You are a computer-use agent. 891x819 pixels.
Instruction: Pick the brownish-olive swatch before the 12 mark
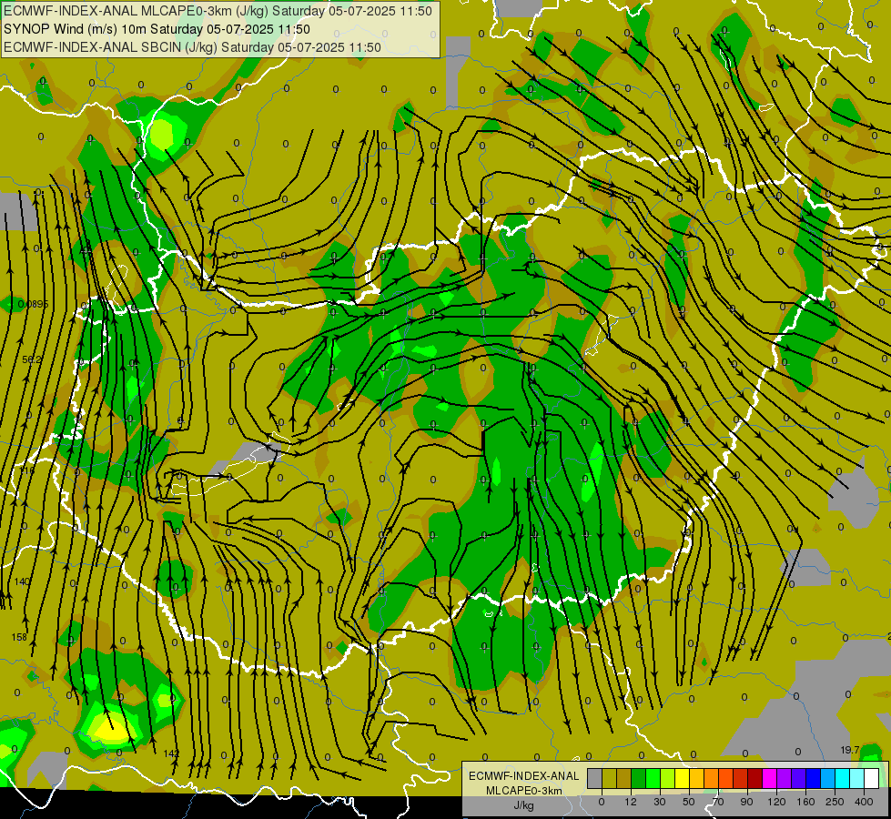click(x=624, y=778)
